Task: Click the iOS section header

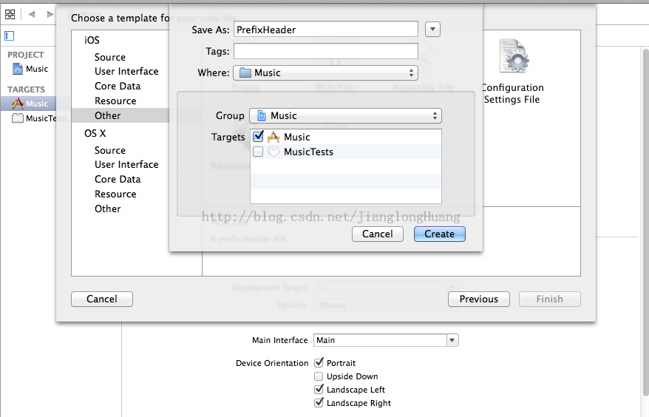Action: click(x=92, y=40)
